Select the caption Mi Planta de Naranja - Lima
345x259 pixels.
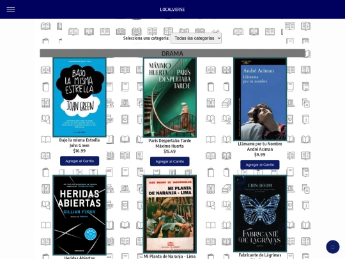[x=170, y=256]
